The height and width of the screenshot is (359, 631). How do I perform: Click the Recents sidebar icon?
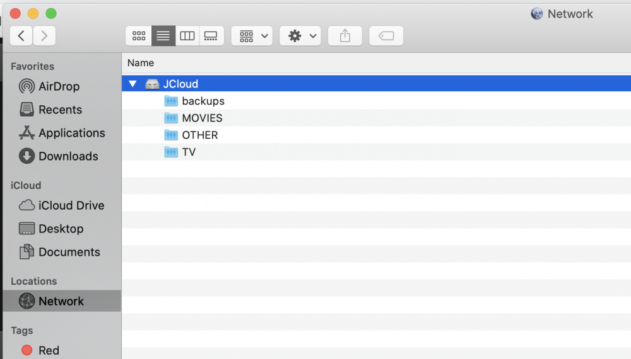[27, 109]
